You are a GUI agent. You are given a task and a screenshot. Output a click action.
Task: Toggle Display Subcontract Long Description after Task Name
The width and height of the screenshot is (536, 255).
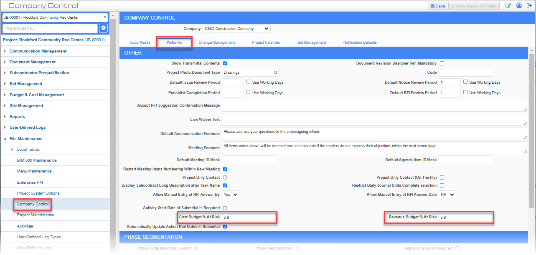click(225, 185)
